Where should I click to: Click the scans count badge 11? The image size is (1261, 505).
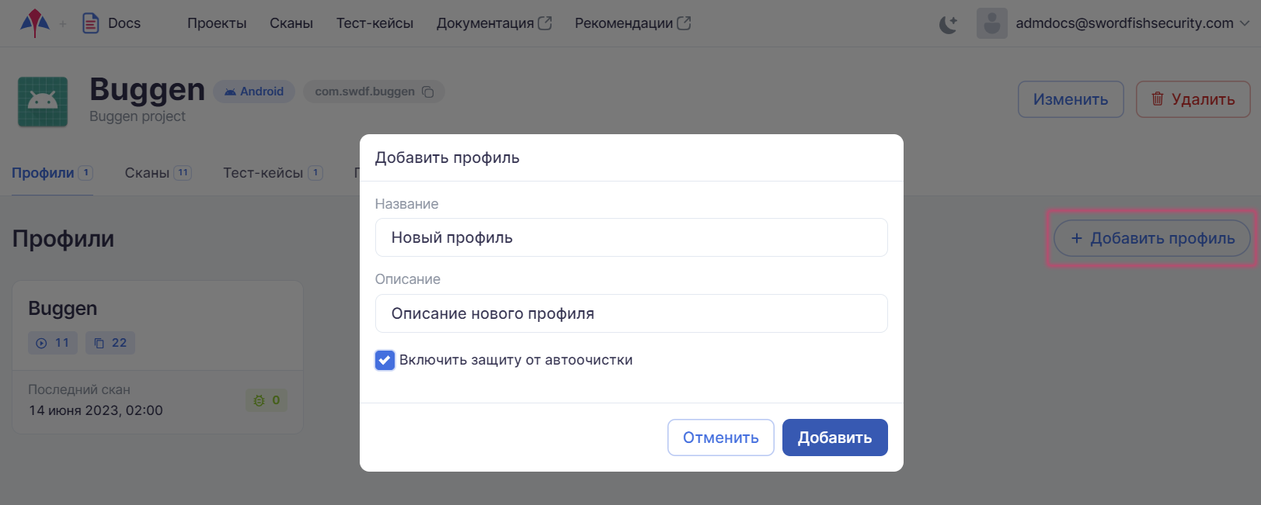[53, 343]
